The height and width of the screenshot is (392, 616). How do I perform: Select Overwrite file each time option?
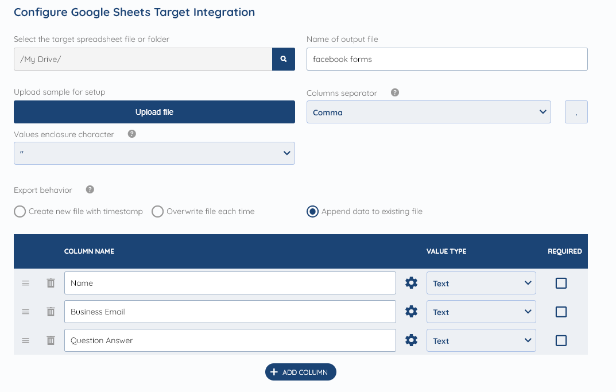click(x=157, y=211)
